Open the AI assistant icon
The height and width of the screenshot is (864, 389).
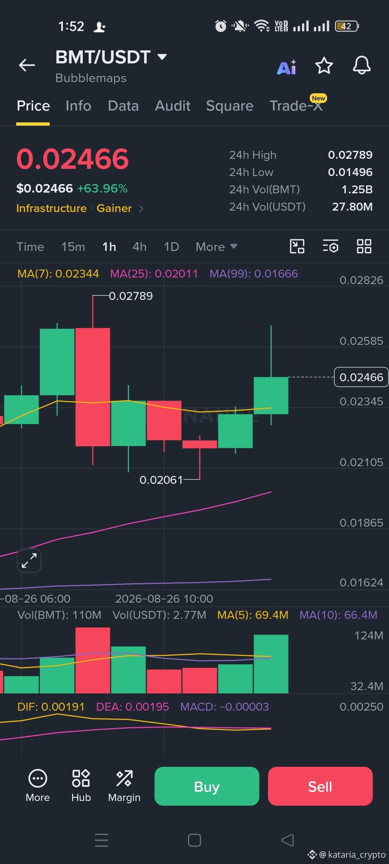287,67
